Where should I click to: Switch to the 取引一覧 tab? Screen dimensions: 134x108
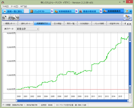71,24
